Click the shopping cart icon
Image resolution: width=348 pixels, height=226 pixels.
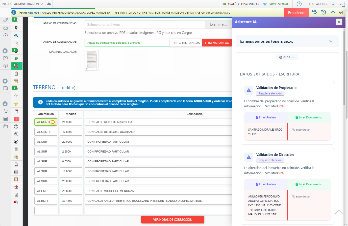[x=6, y=111]
